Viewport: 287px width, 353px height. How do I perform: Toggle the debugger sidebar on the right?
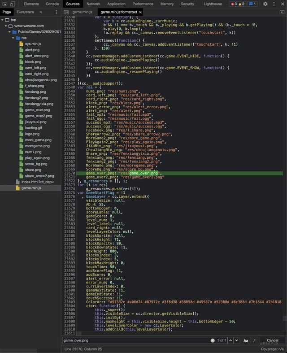[282, 12]
